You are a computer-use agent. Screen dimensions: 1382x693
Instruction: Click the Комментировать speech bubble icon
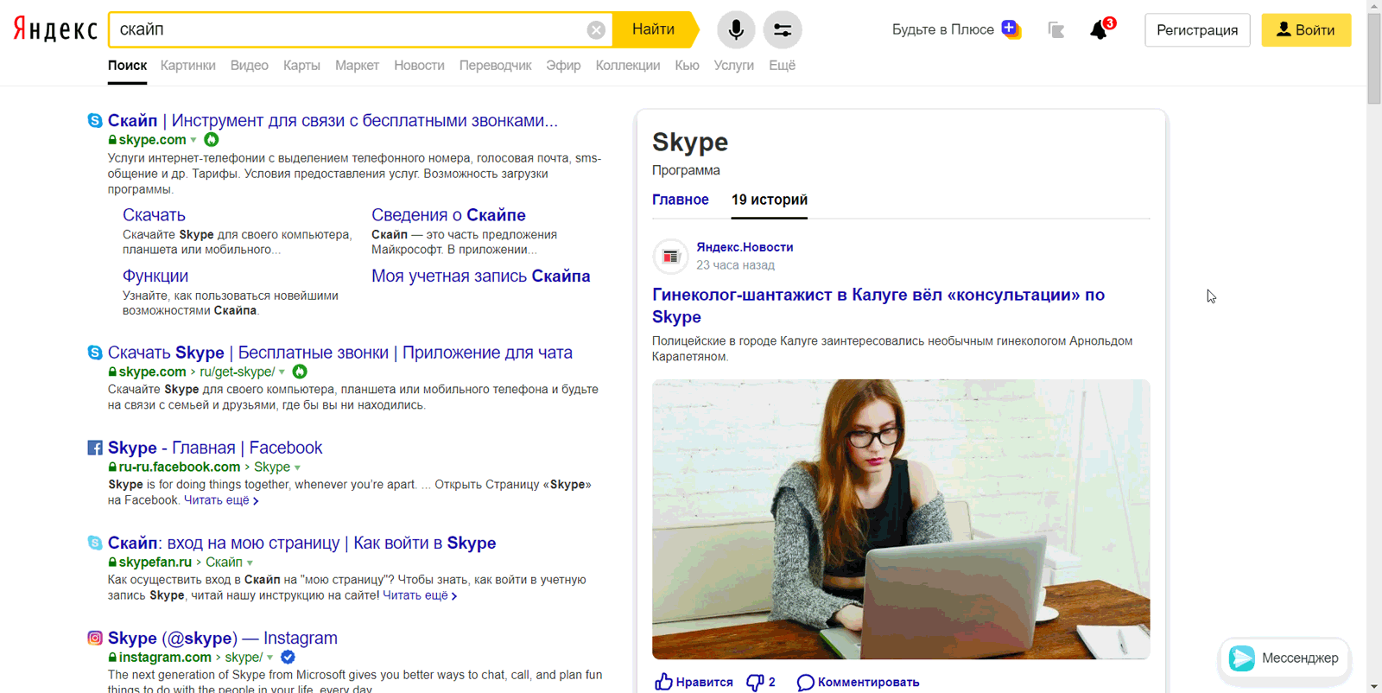click(x=805, y=683)
